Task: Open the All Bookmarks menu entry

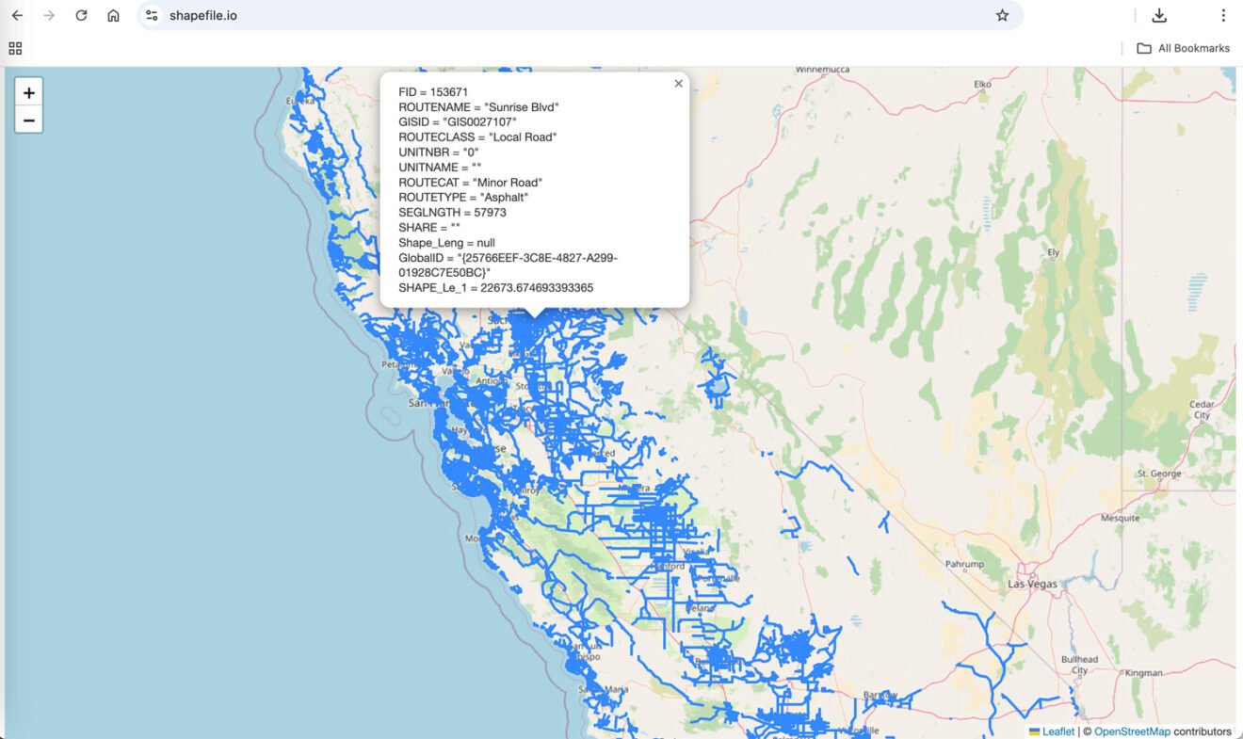Action: coord(1192,48)
